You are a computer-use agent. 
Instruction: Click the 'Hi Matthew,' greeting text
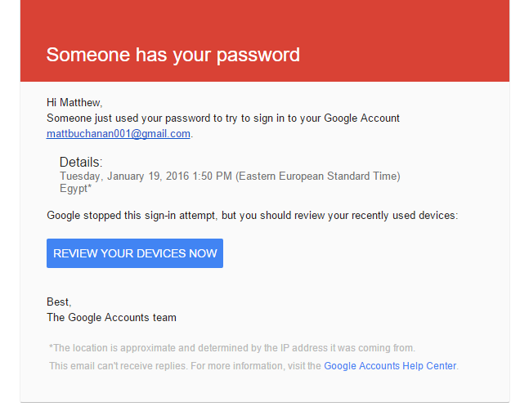click(74, 102)
